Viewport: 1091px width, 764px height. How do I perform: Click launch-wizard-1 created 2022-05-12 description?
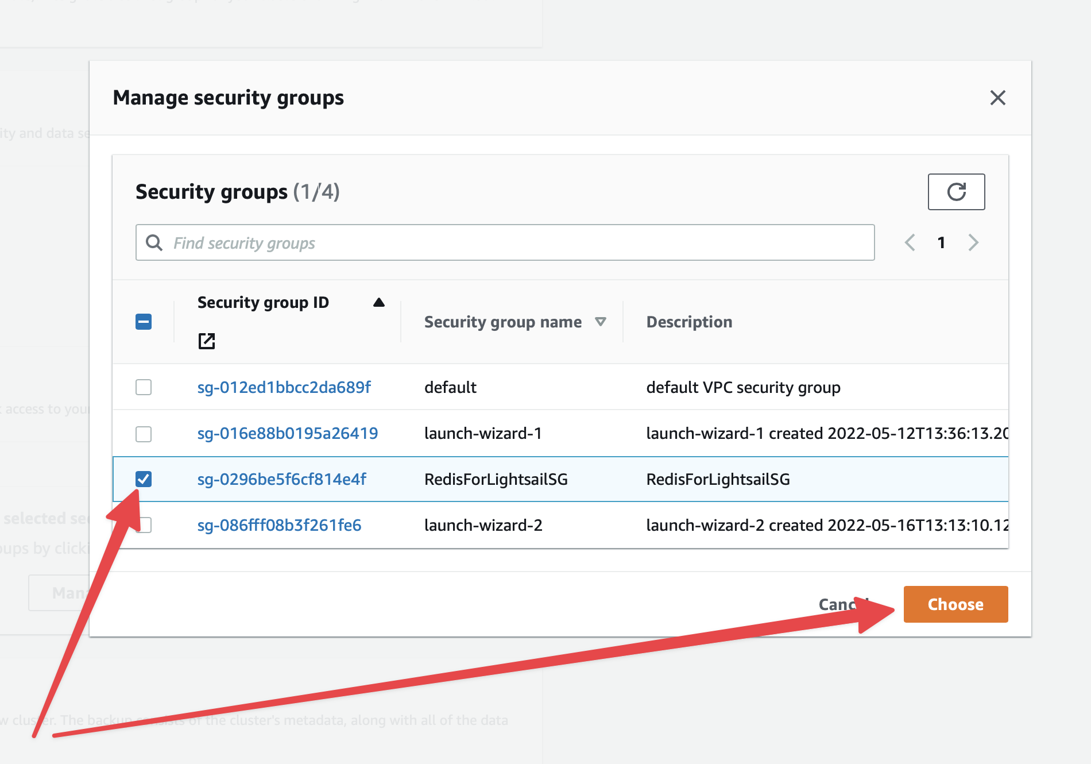[827, 433]
